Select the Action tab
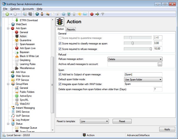 [x=61, y=29]
